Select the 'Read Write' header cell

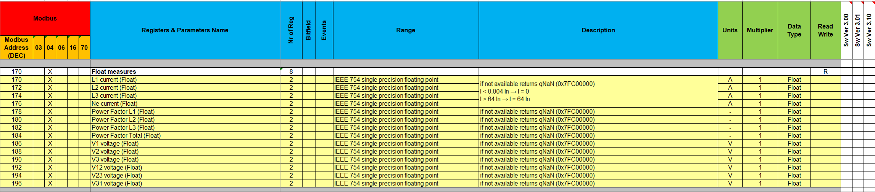[x=825, y=30]
